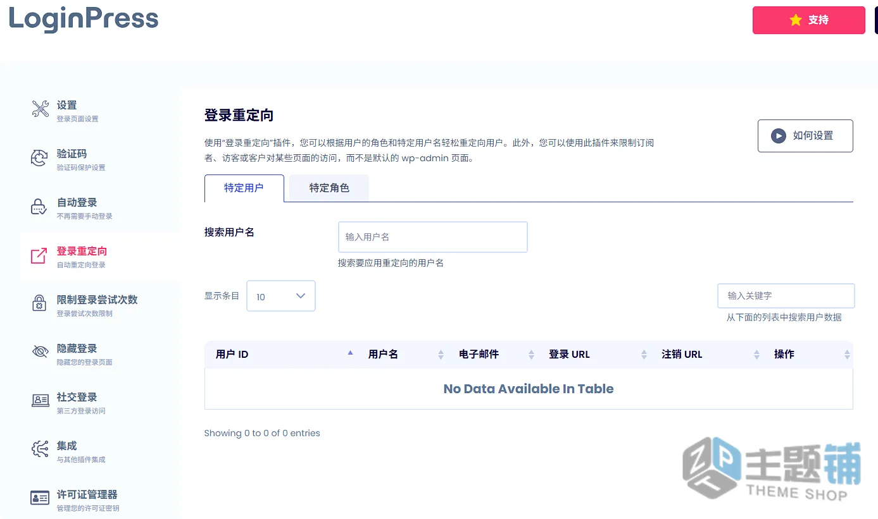878x519 pixels.
Task: Click the play icon in 如何设置 button
Action: click(x=778, y=136)
